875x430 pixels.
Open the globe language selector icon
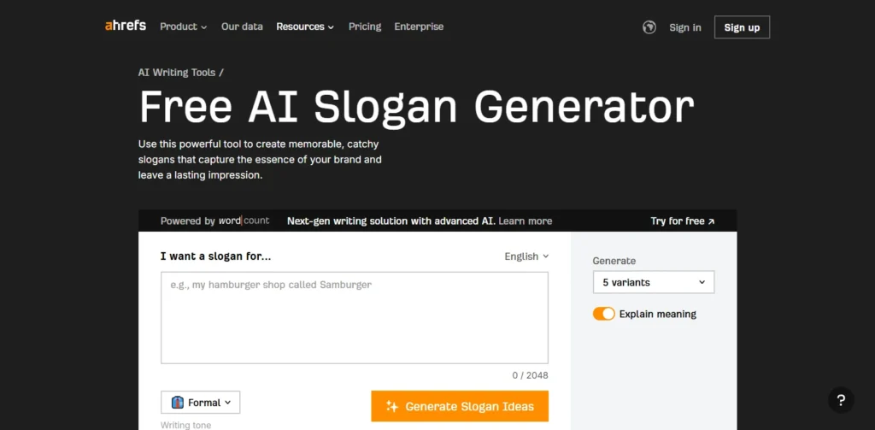[649, 27]
